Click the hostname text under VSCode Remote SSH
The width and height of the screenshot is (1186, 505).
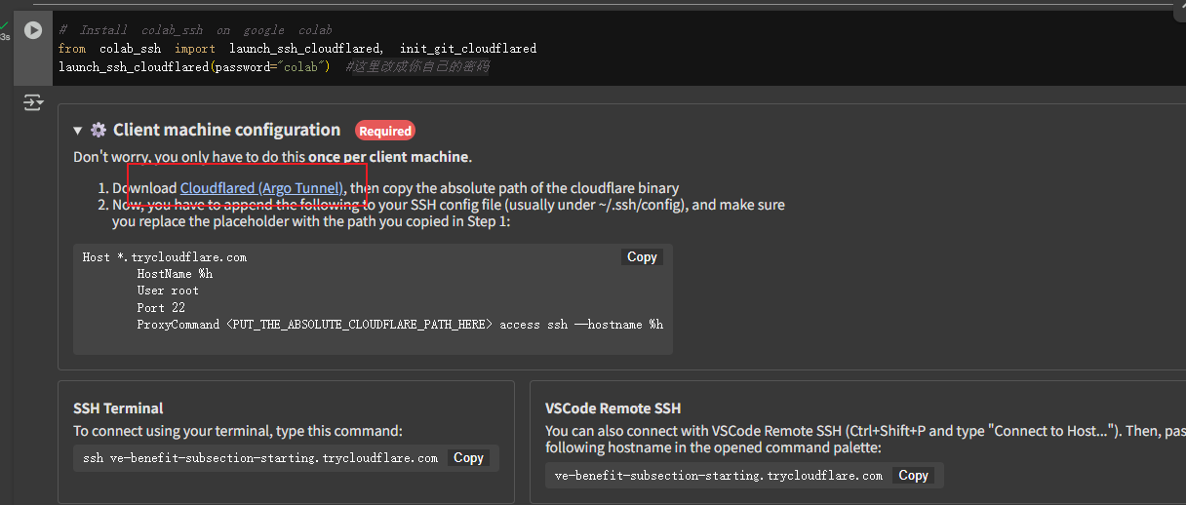(718, 476)
